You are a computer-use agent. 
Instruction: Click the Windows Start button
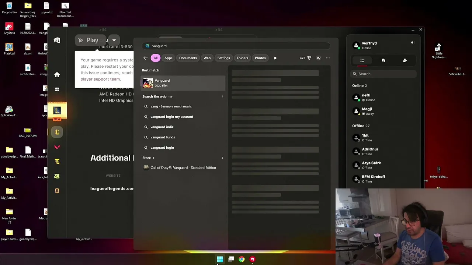click(220, 259)
